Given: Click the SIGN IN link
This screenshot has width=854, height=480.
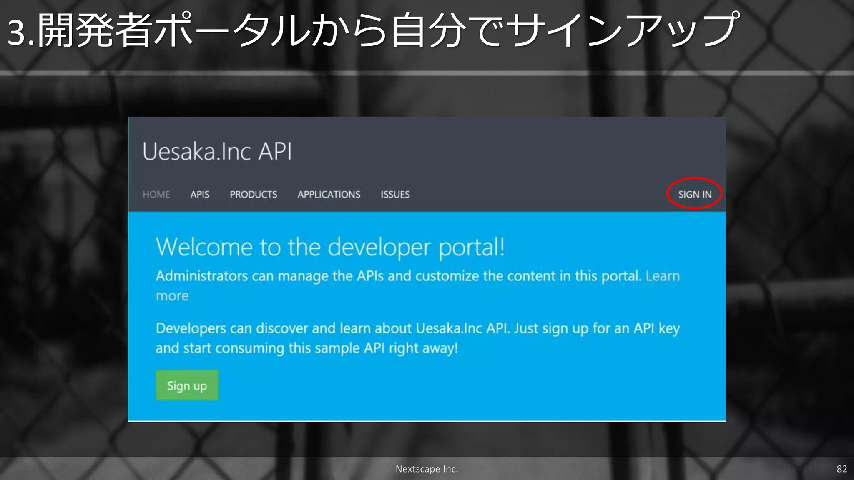Looking at the screenshot, I should [695, 195].
